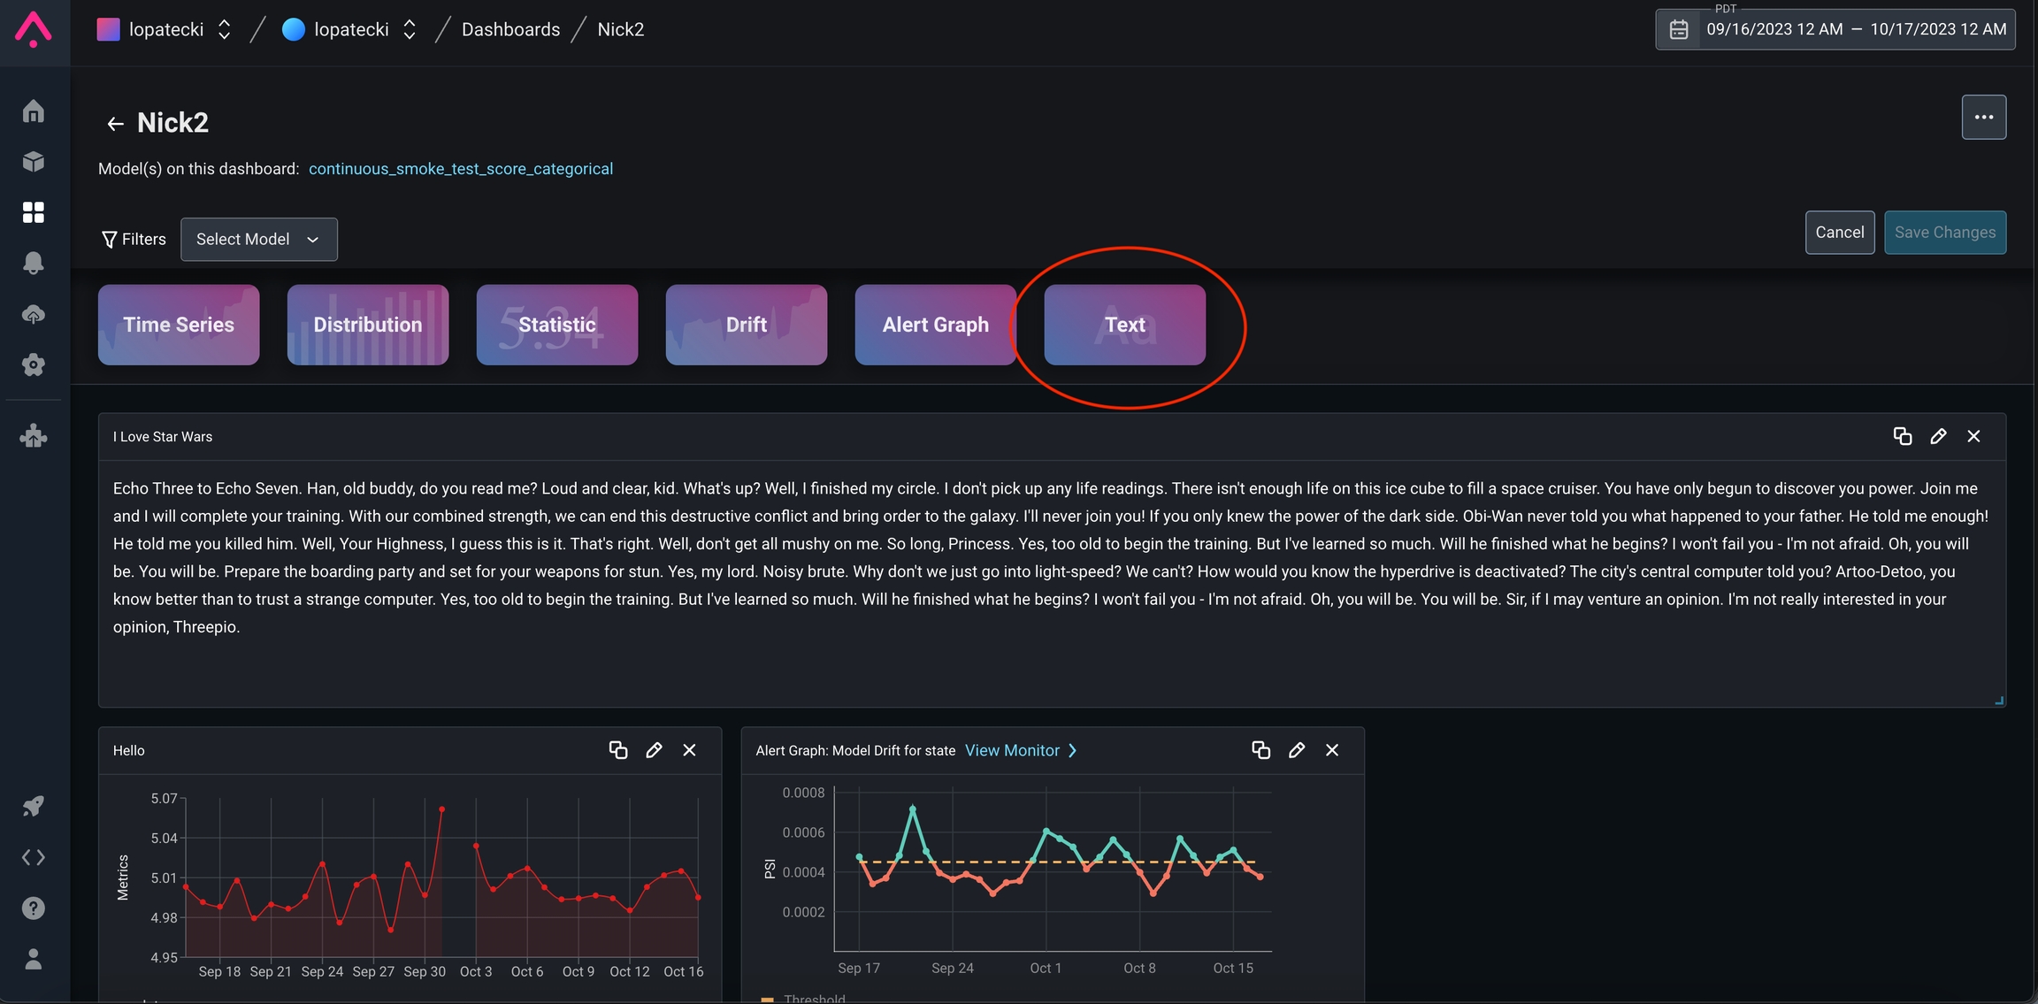The image size is (2038, 1004).
Task: Open the monitors bell icon in sidebar
Action: click(x=34, y=263)
